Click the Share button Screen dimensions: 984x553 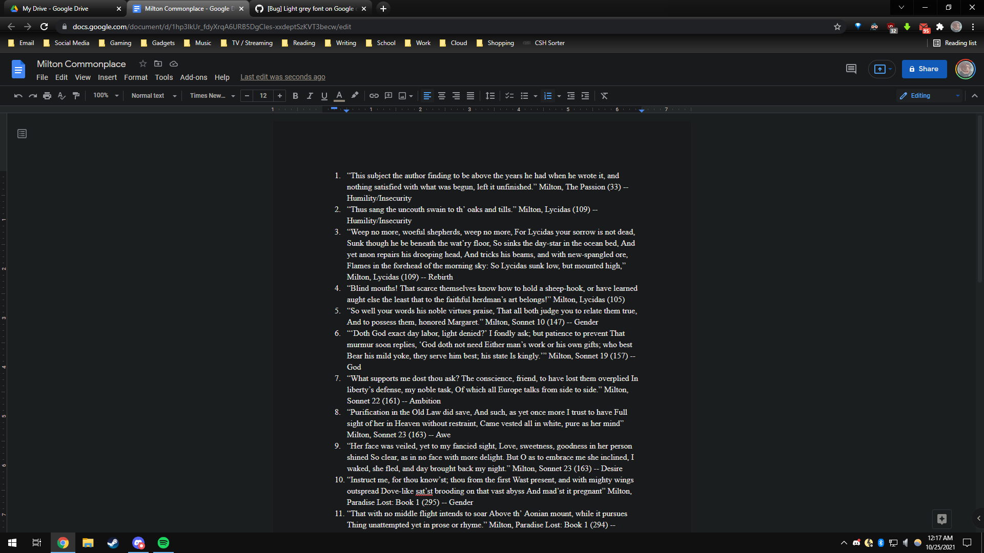click(x=924, y=69)
